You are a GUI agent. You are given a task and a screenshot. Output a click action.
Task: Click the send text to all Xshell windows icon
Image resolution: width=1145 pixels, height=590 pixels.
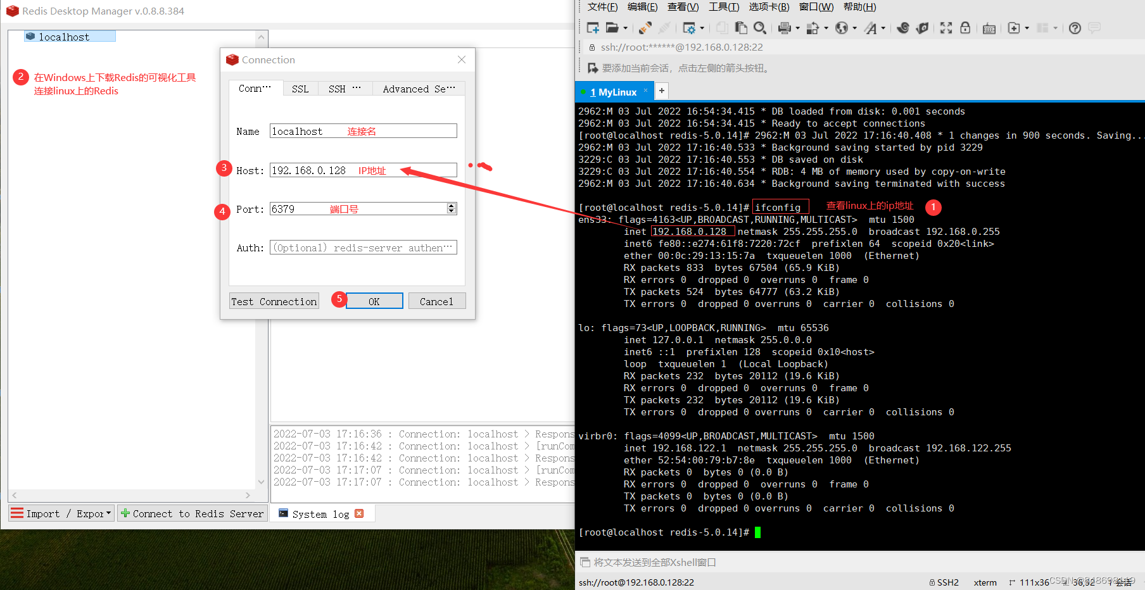585,562
